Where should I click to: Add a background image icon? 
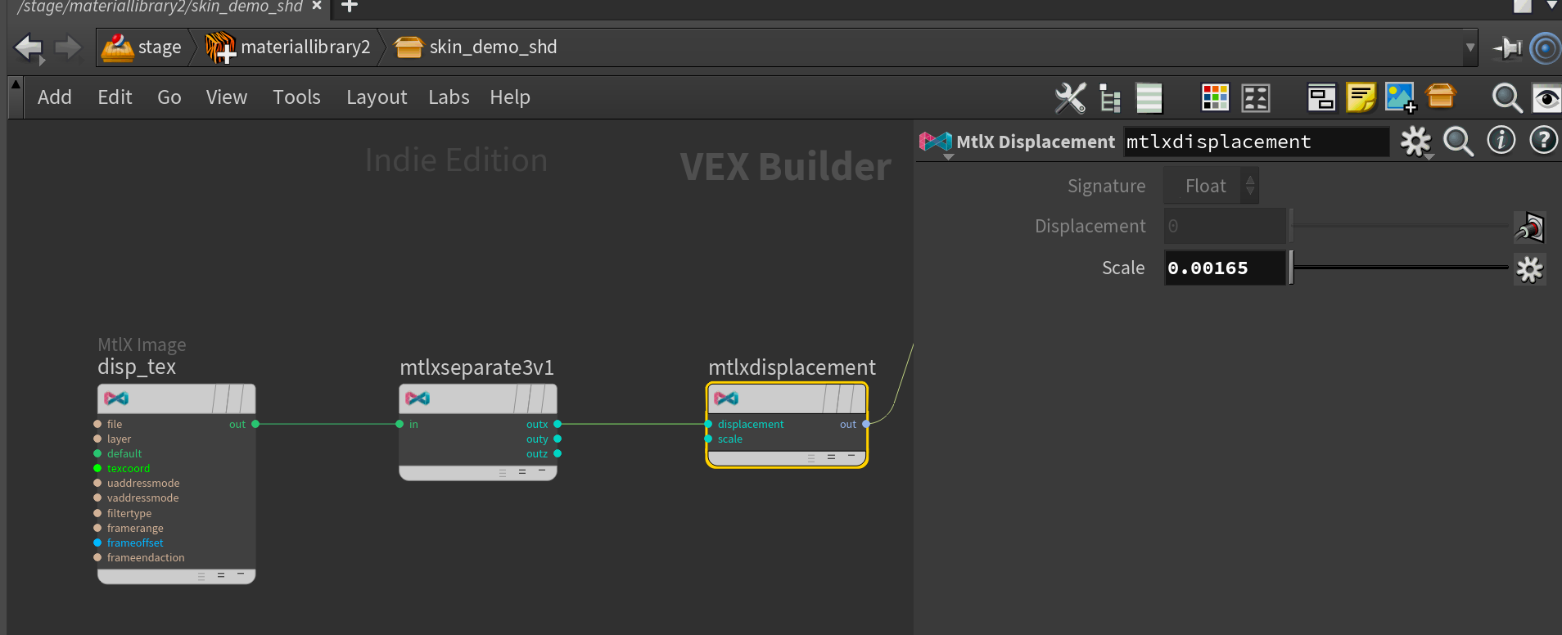1400,97
